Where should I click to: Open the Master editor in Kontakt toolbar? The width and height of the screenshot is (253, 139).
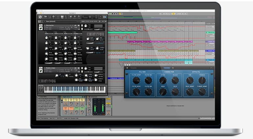click(x=49, y=17)
